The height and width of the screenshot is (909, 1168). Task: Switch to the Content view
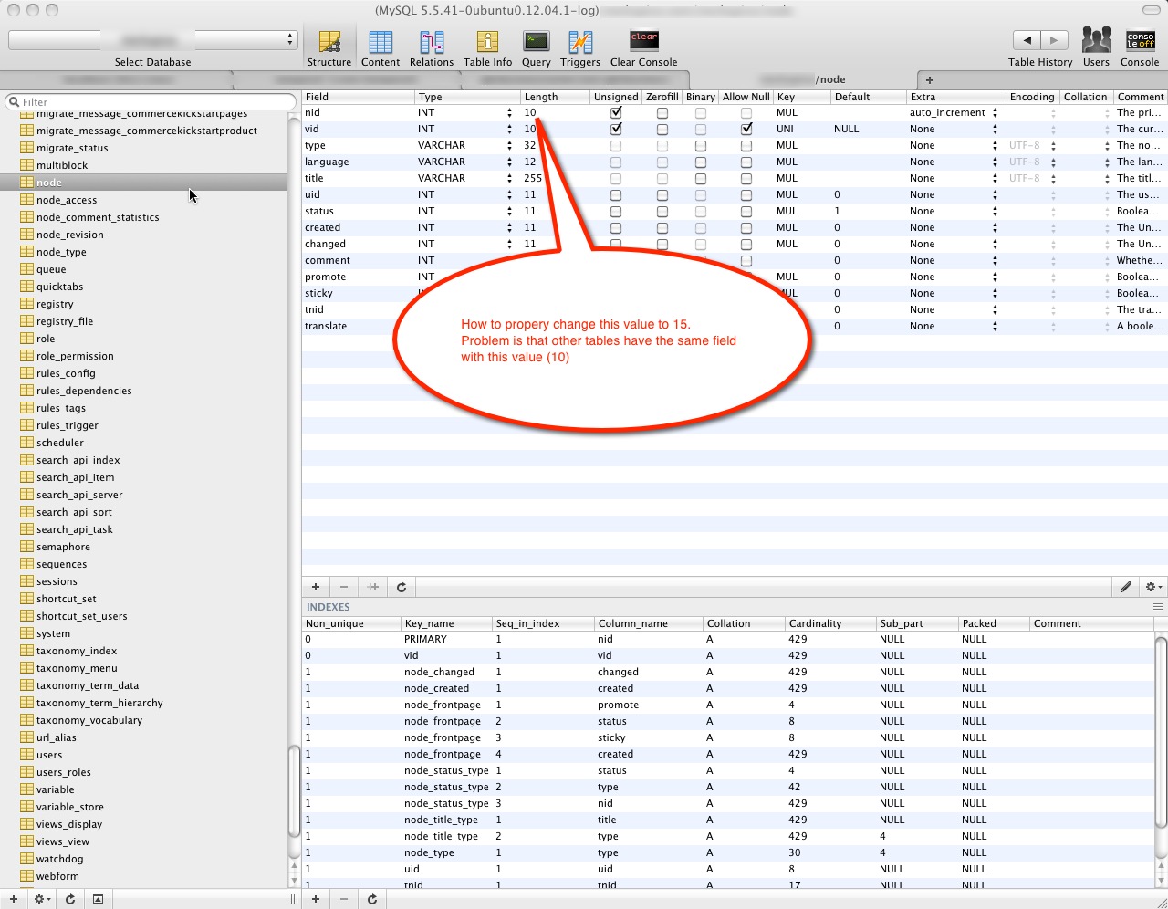tap(381, 48)
